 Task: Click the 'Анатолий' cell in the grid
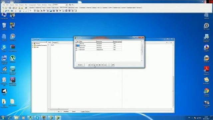point(88,46)
